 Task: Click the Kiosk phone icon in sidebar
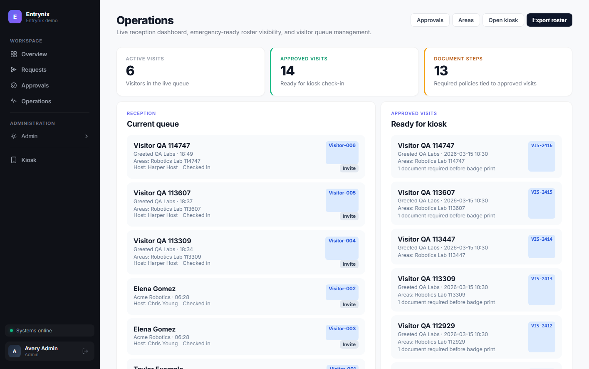(14, 160)
